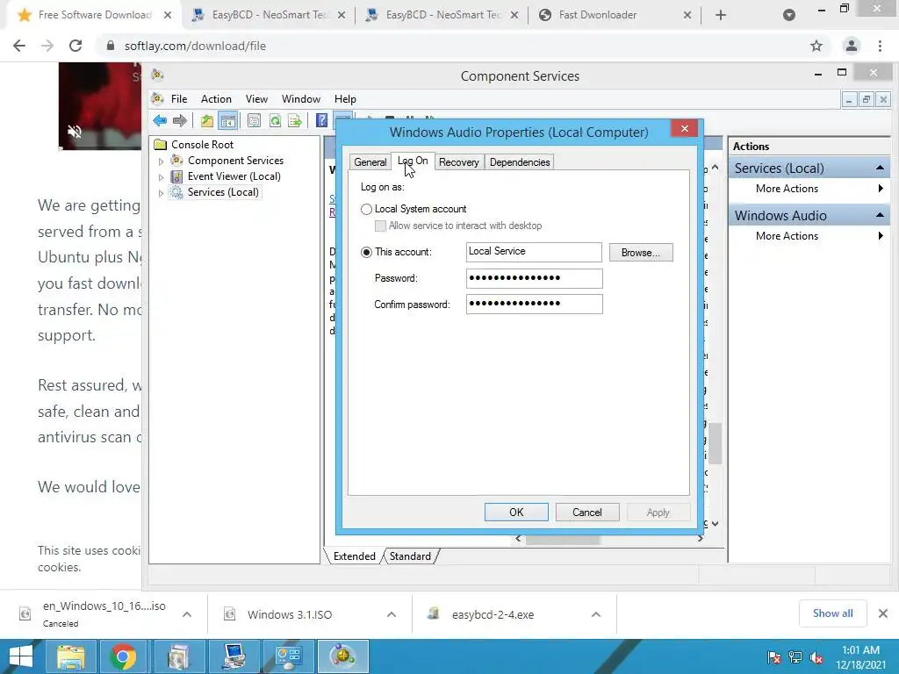The height and width of the screenshot is (674, 899).
Task: Open a new Chrome tab
Action: (x=721, y=16)
